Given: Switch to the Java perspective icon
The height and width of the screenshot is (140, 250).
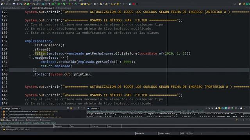Looking at the screenshot, I should (x=244, y=4).
